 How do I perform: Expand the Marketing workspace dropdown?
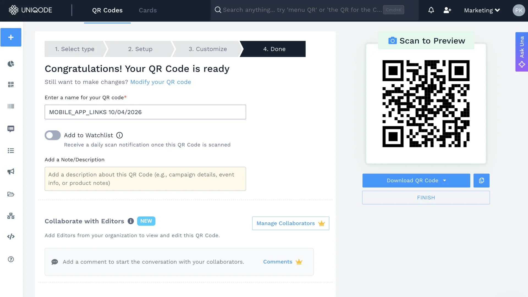[482, 10]
